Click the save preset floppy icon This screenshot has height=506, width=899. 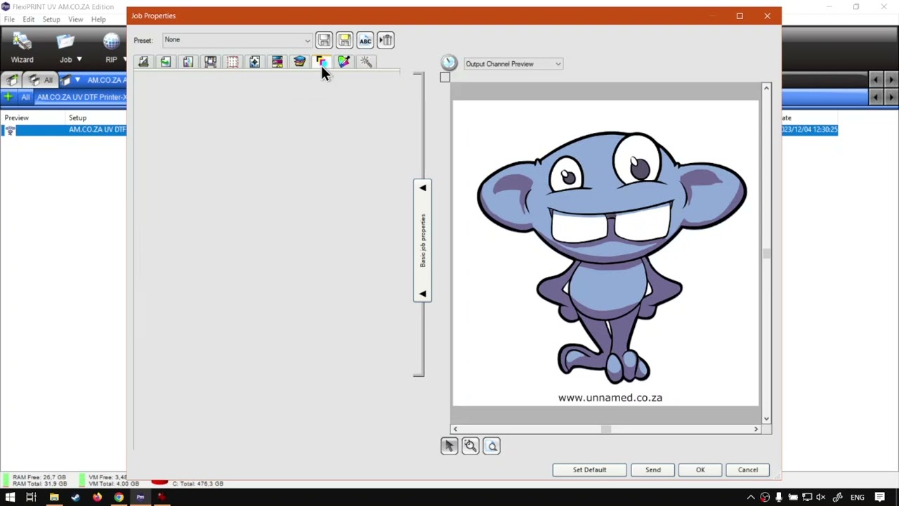click(324, 40)
